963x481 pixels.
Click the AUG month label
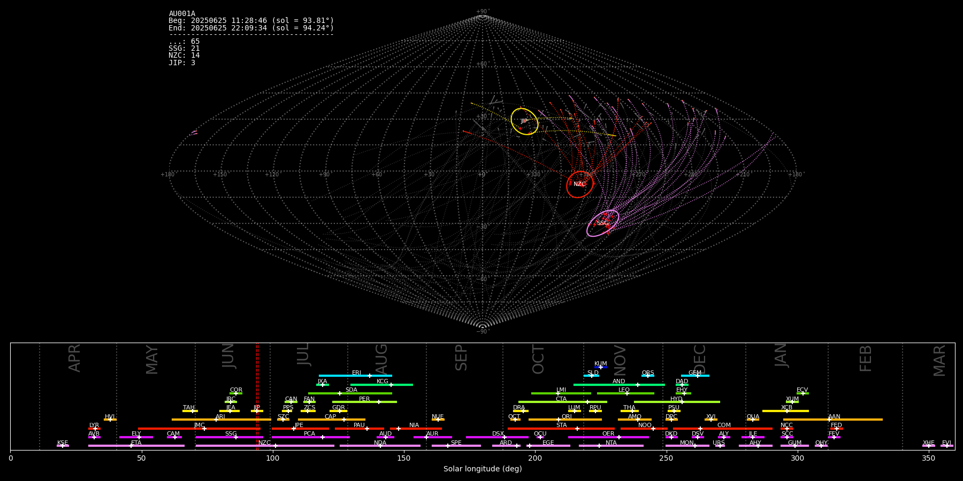point(381,359)
